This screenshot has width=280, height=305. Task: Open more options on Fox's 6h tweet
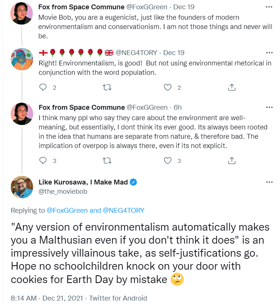269,107
